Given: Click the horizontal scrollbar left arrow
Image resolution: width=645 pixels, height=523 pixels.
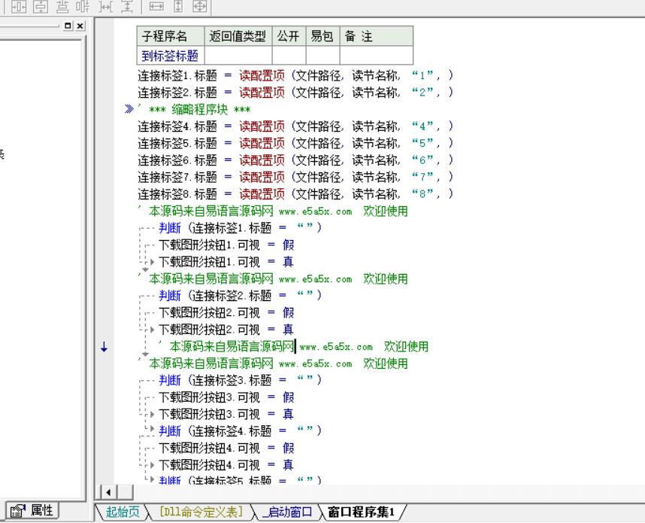Looking at the screenshot, I should (108, 492).
